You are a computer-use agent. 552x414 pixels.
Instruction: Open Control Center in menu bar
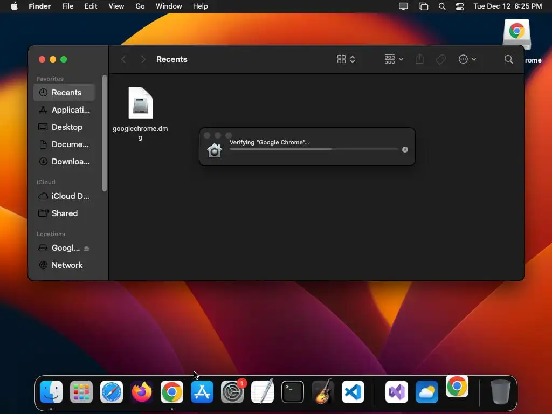coord(460,6)
